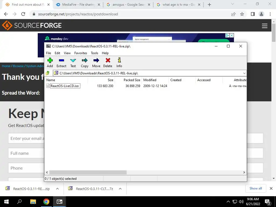Click the SourceForge logo

32,25
